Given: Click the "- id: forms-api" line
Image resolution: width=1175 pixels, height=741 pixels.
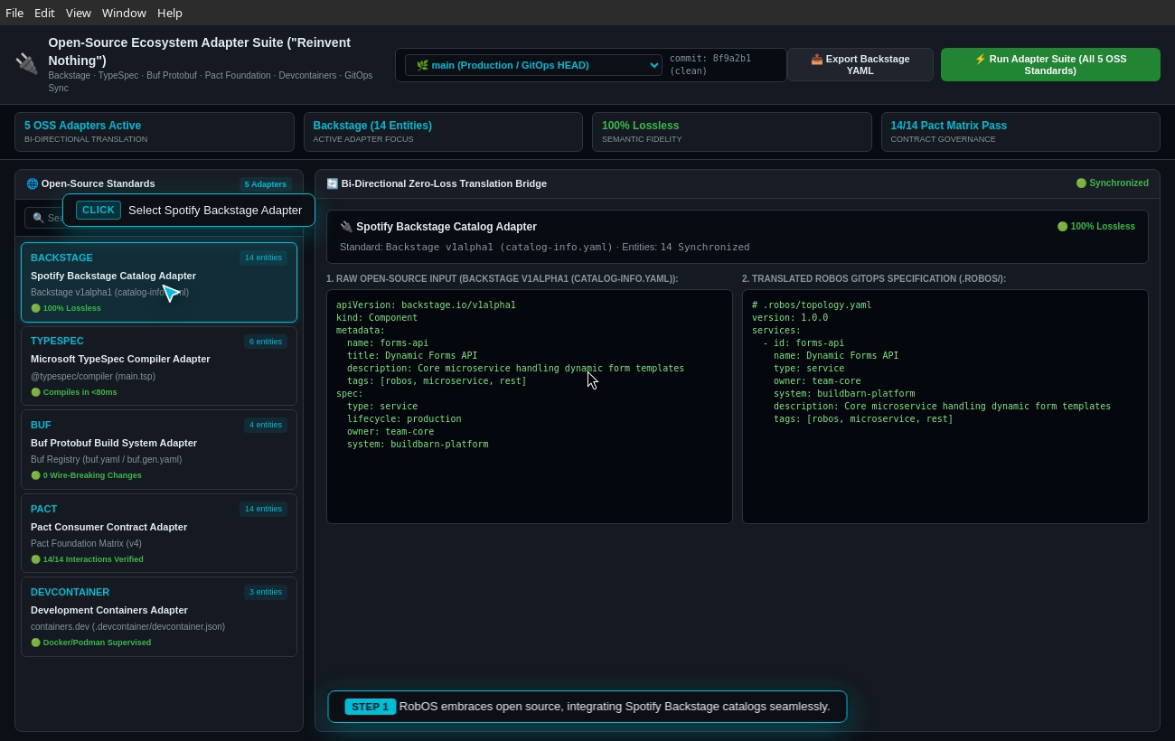Looking at the screenshot, I should click(804, 342).
